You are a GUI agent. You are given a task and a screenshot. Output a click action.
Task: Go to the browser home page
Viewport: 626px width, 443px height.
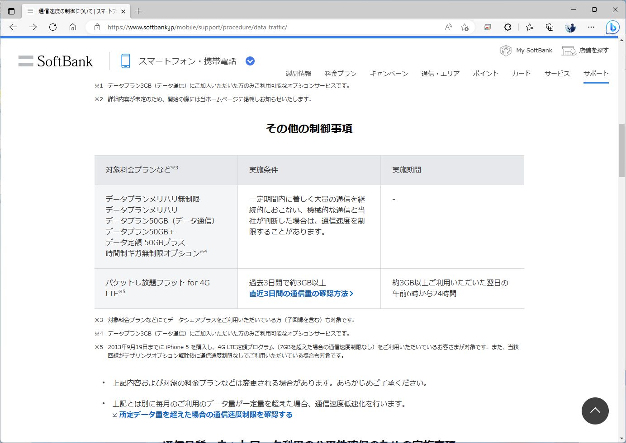73,27
